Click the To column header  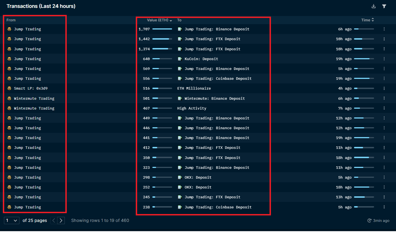(x=179, y=20)
